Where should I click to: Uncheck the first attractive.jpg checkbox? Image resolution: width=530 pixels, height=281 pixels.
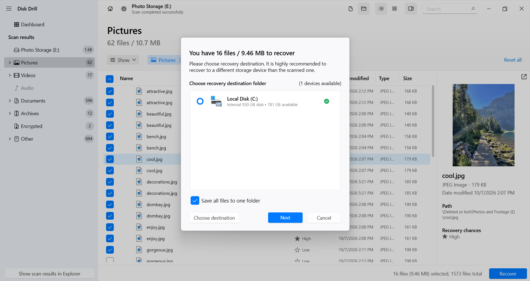click(110, 91)
